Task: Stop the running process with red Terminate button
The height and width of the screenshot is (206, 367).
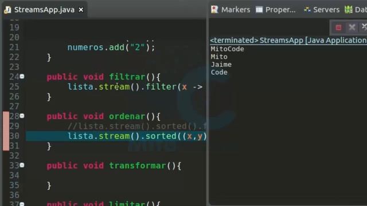Action: point(338,27)
